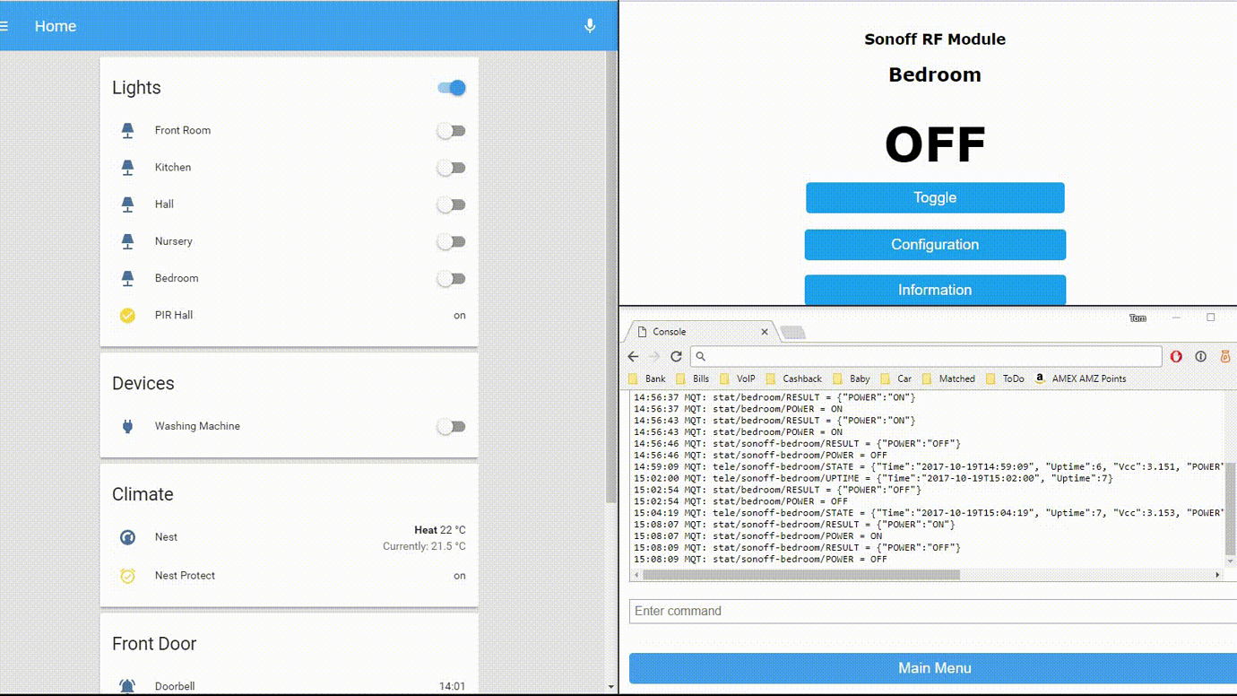Image resolution: width=1237 pixels, height=696 pixels.
Task: Switch on the Washing Machine toggle
Action: [x=451, y=427]
